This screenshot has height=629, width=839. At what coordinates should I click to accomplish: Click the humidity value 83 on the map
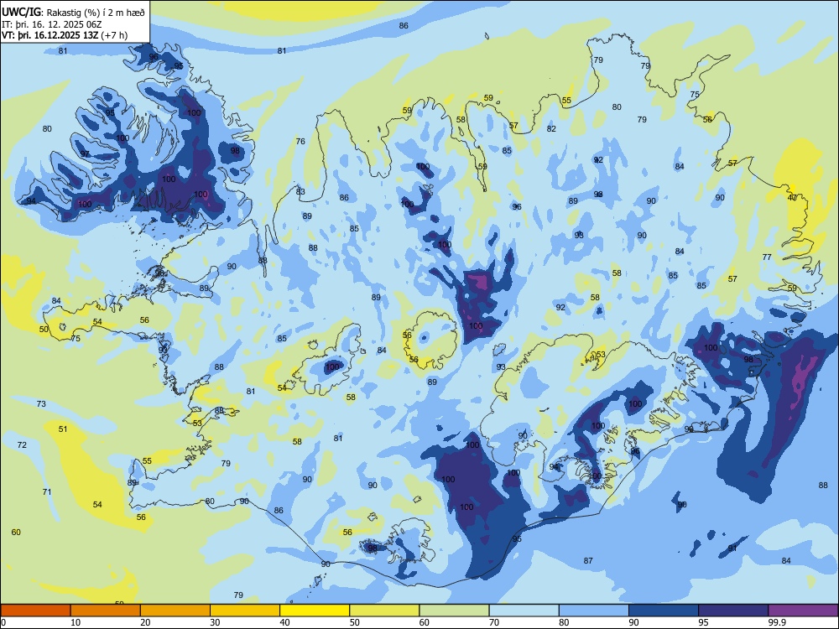click(300, 191)
